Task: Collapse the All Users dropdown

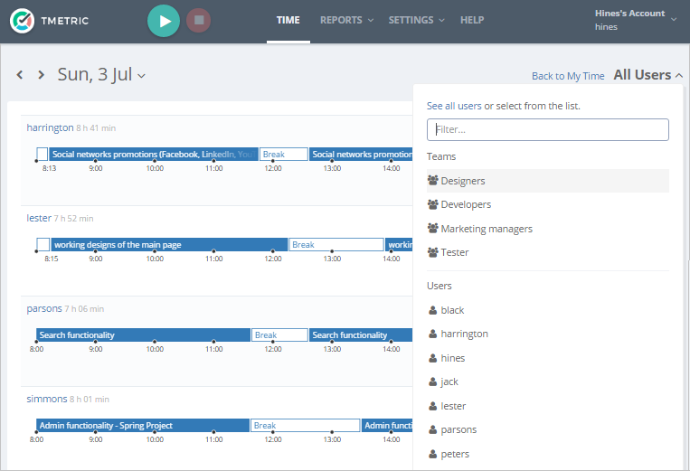Action: tap(648, 75)
